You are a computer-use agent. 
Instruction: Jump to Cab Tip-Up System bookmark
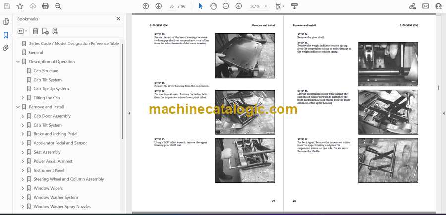click(x=51, y=89)
